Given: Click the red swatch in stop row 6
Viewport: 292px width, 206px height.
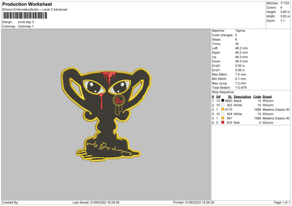Looking at the screenshot, I should [x=222, y=122].
